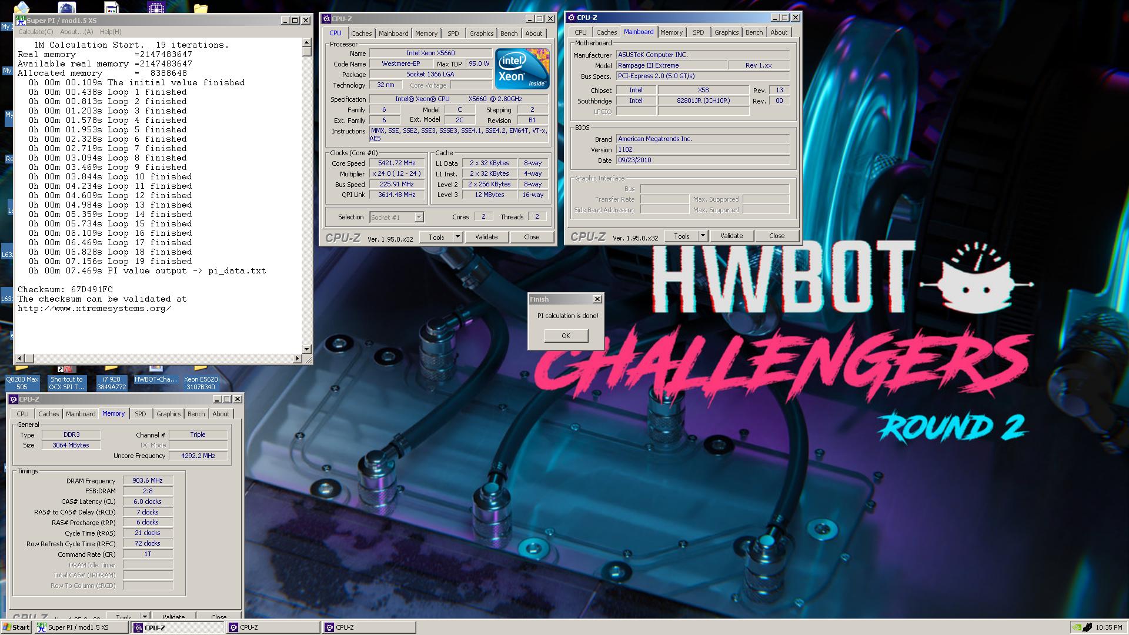
Task: Expand Tools dropdown arrow in Memory window
Action: click(145, 616)
